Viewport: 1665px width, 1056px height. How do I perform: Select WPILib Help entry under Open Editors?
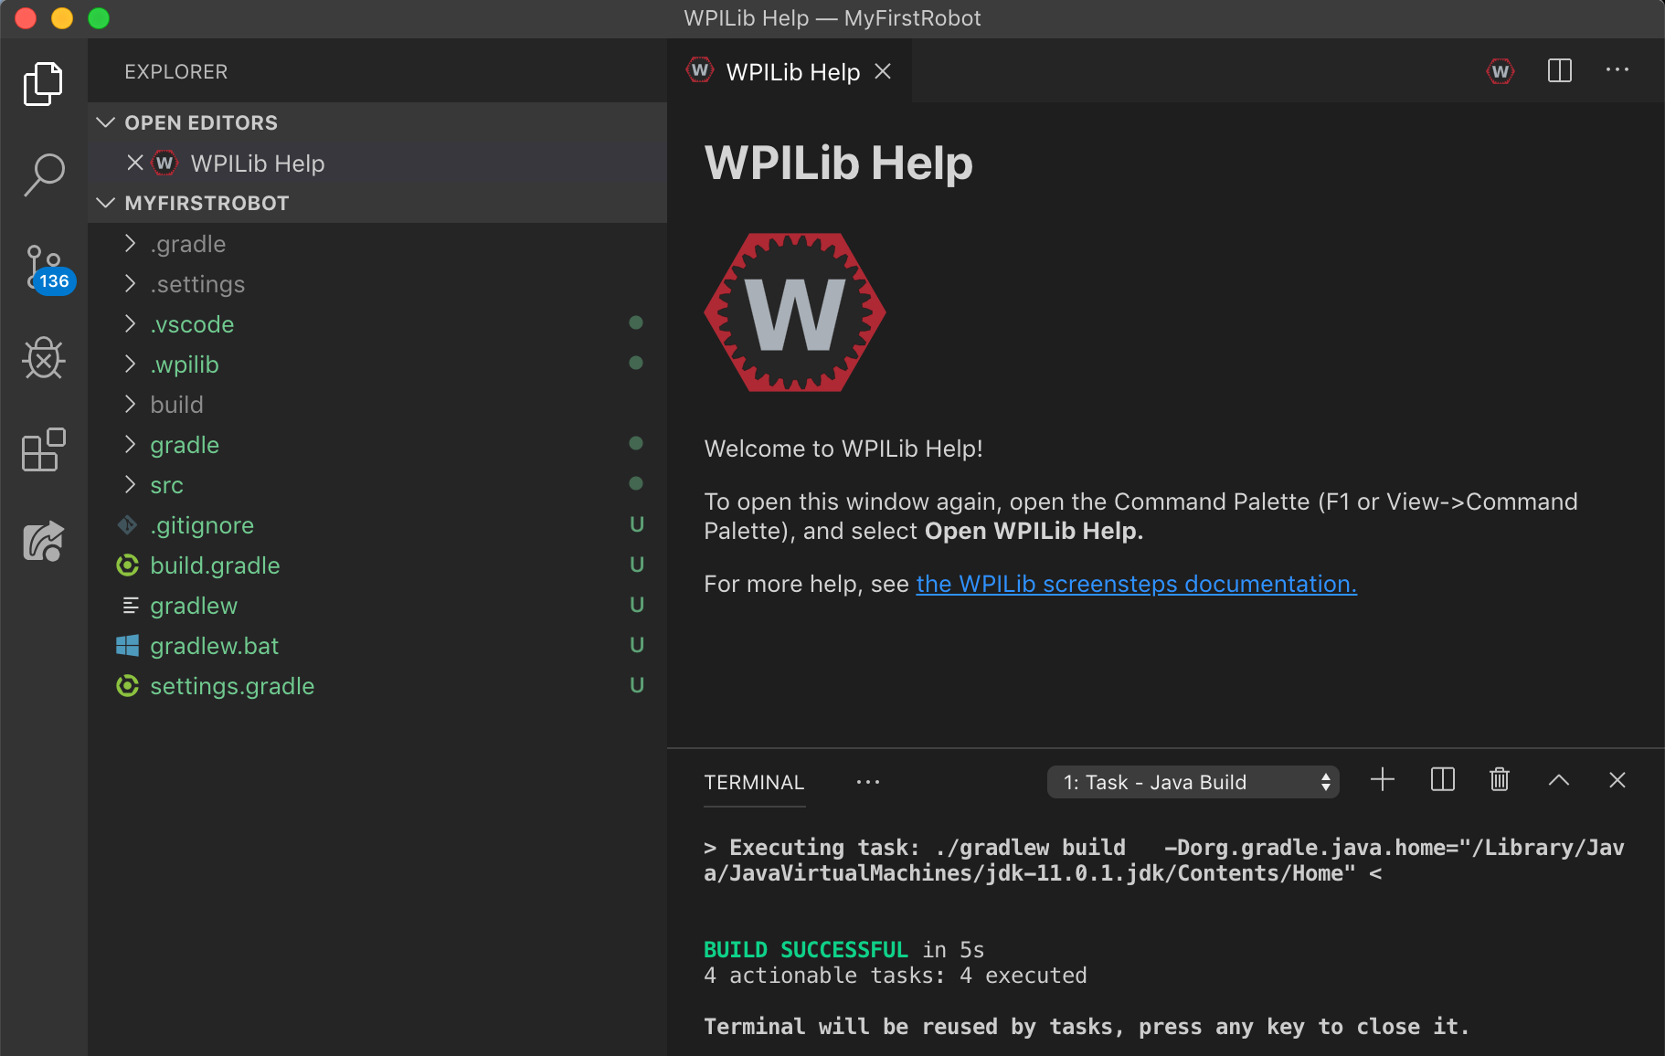pyautogui.click(x=377, y=163)
